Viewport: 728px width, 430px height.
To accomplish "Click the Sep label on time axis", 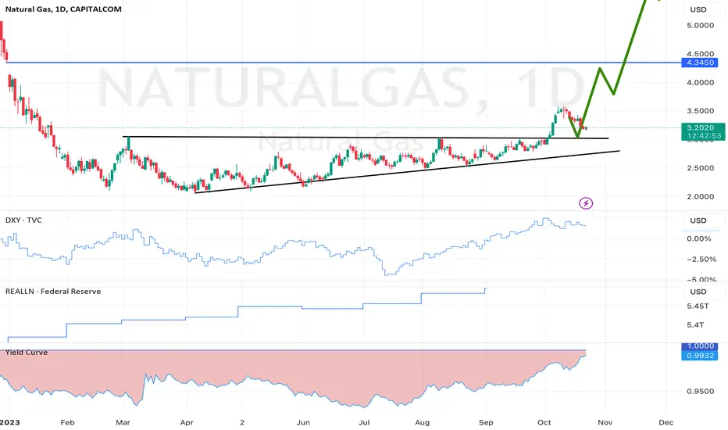I will click(486, 422).
